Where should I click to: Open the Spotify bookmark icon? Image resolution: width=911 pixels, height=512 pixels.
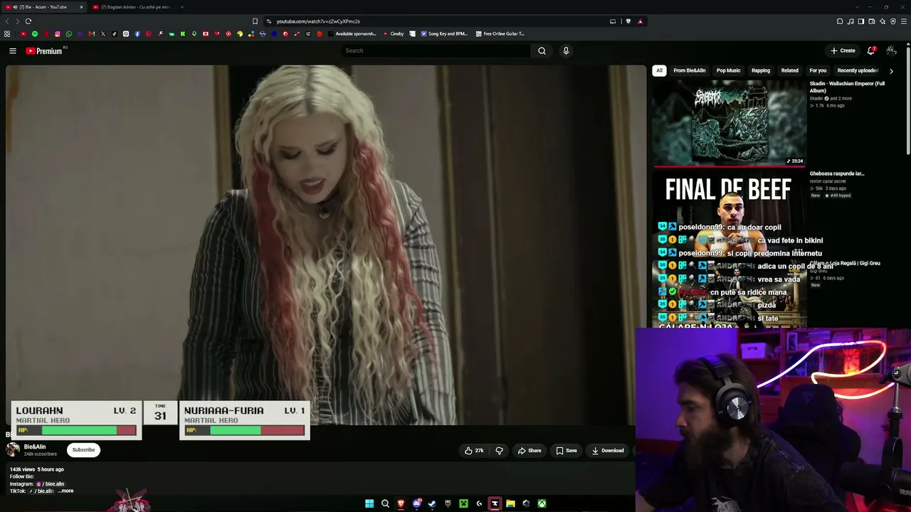[x=35, y=33]
